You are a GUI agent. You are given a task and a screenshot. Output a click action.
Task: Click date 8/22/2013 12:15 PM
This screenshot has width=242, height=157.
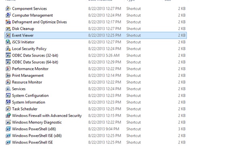104,115
